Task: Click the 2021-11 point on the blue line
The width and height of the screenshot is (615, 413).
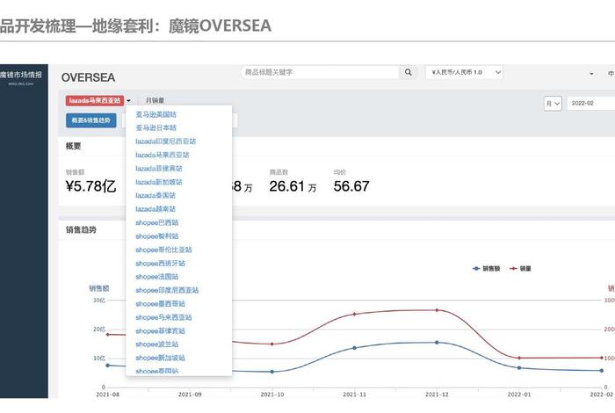Action: [x=354, y=348]
